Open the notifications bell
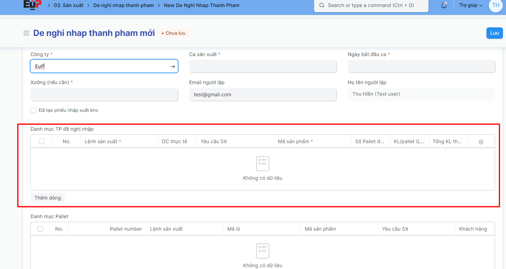506x269 pixels. coord(444,5)
